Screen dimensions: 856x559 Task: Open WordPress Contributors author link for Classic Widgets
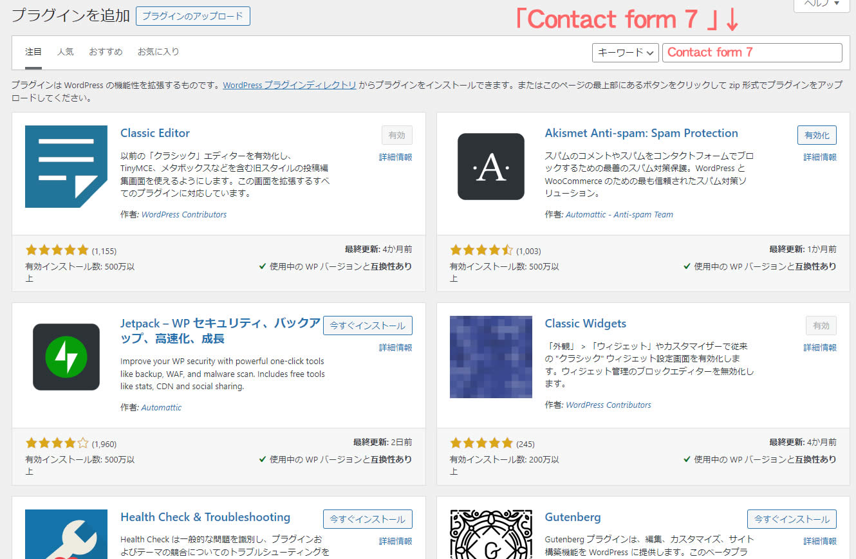coord(608,405)
